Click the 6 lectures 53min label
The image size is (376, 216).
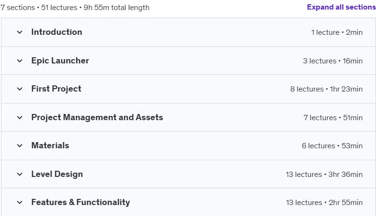pyautogui.click(x=332, y=146)
